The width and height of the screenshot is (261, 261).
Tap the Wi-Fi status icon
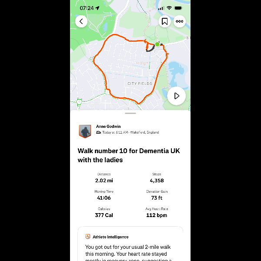[169, 8]
